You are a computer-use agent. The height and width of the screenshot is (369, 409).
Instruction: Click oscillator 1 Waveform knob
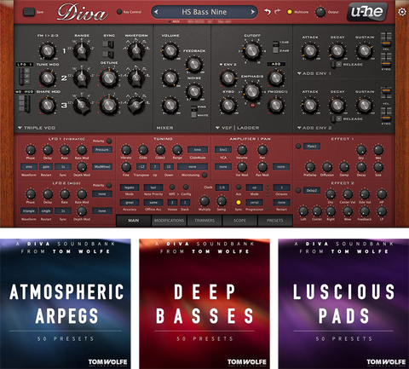pyautogui.click(x=136, y=50)
